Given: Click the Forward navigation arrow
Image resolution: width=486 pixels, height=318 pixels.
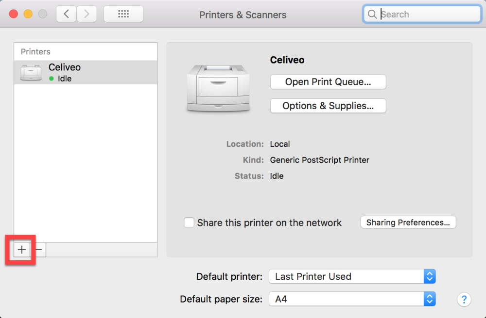Looking at the screenshot, I should click(x=87, y=14).
